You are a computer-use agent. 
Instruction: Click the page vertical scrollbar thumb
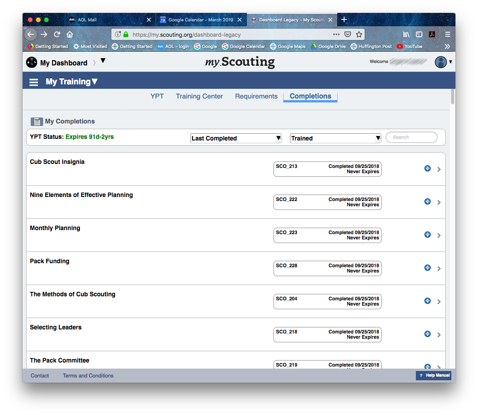[x=453, y=96]
